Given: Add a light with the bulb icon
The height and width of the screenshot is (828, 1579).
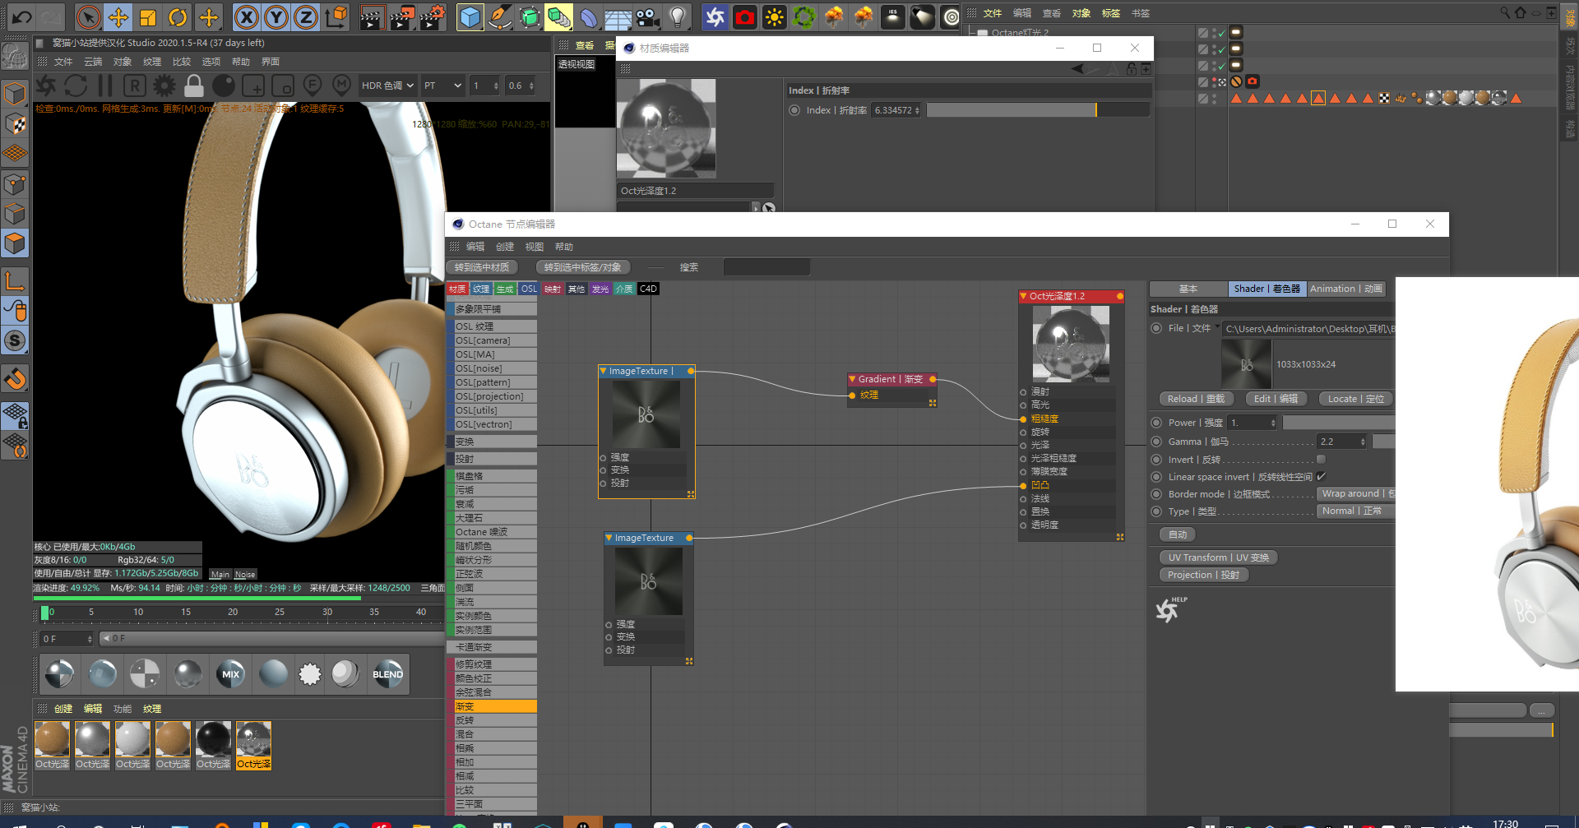Looking at the screenshot, I should click(x=677, y=17).
